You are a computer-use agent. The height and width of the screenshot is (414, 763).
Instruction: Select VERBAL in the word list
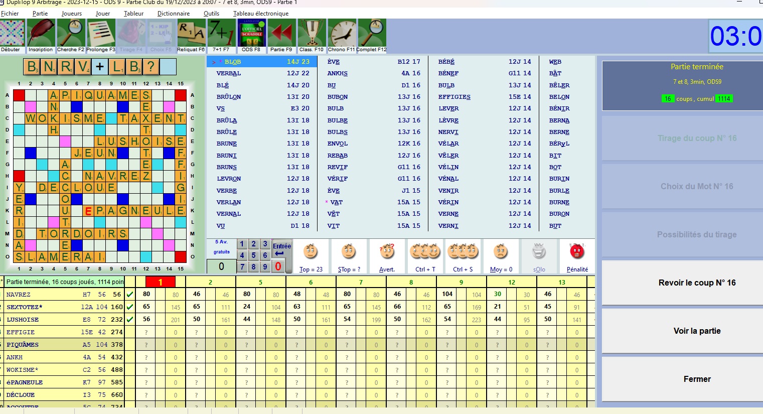[229, 73]
